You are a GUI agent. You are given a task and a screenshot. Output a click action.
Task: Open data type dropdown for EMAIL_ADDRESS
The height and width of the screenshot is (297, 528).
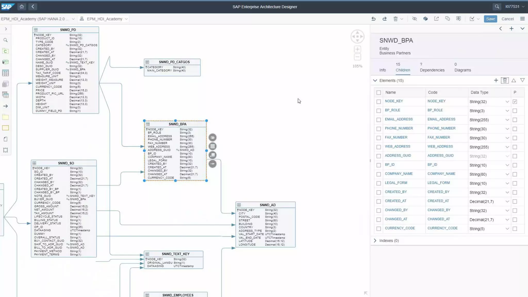coord(507,120)
